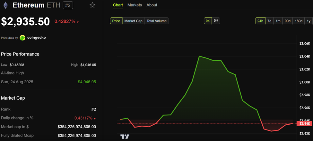
Task: Set chart range to 24h
Action: point(260,21)
